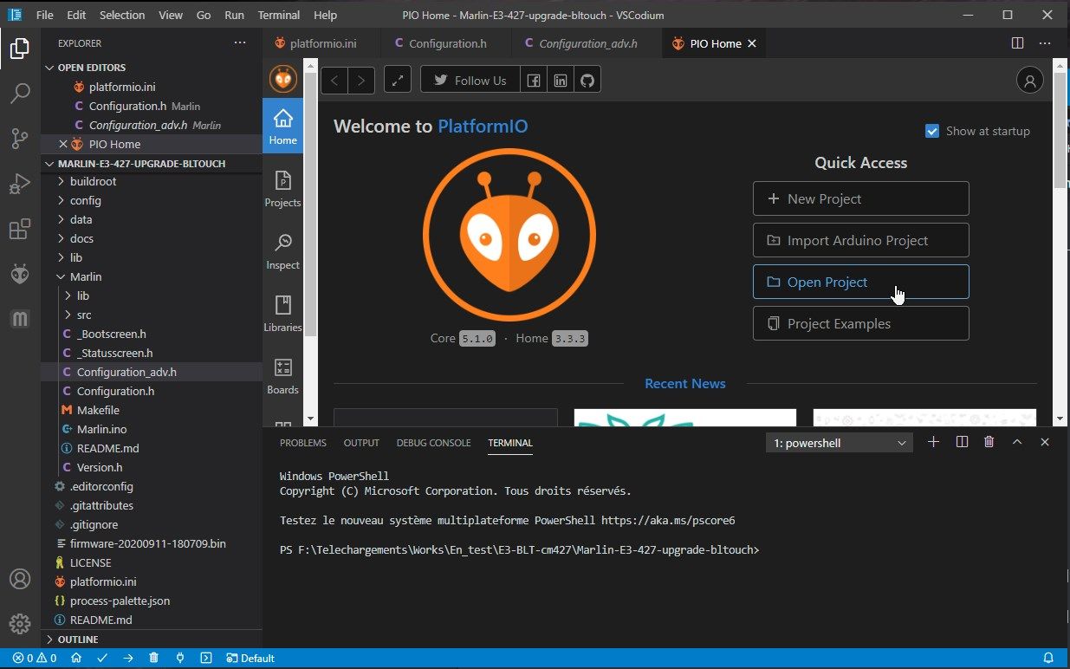Expand the buildroot folder
The width and height of the screenshot is (1070, 669).
pyautogui.click(x=93, y=181)
